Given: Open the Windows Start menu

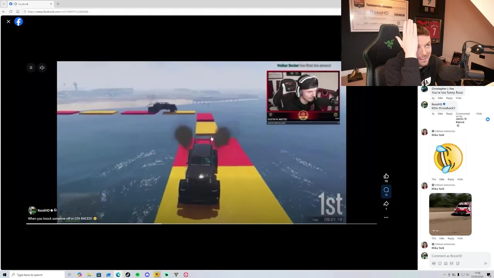Looking at the screenshot, I should tap(5, 275).
